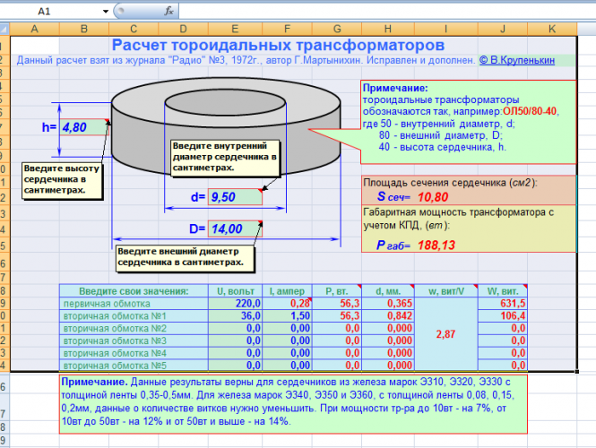
Task: Click the core height hint comment box
Action: (62, 180)
